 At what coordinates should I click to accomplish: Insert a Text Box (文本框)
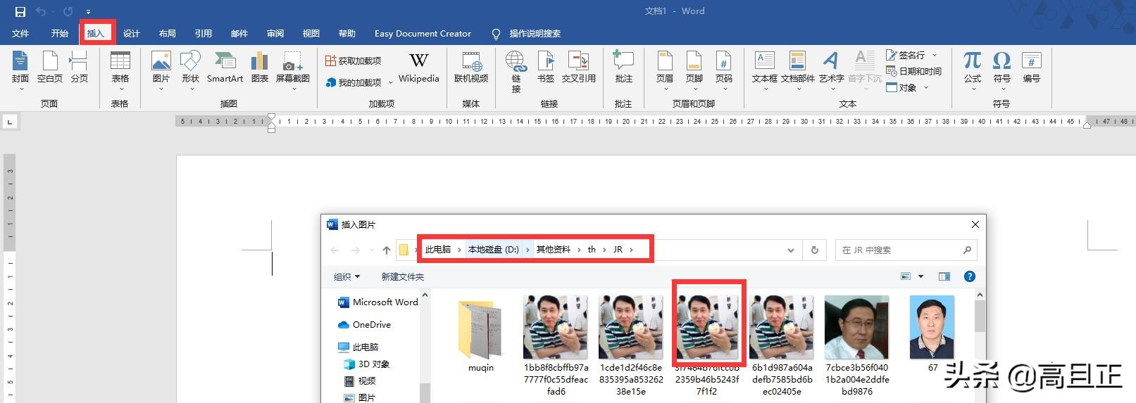pos(765,70)
